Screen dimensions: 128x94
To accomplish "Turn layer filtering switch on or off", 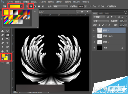I will pos(126,17).
